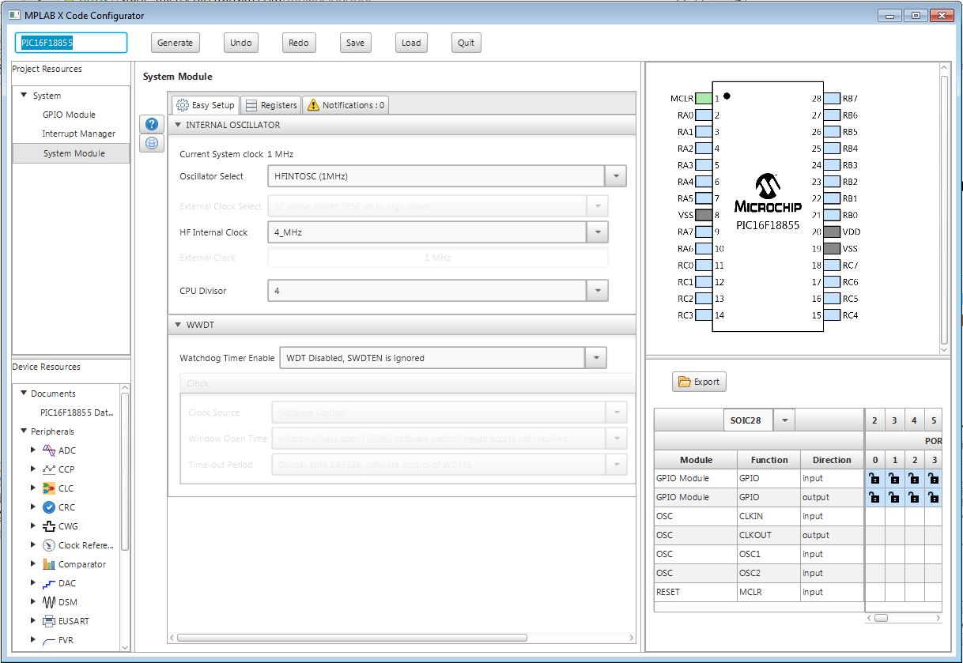963x663 pixels.
Task: Open the Notifications tab
Action: click(346, 105)
